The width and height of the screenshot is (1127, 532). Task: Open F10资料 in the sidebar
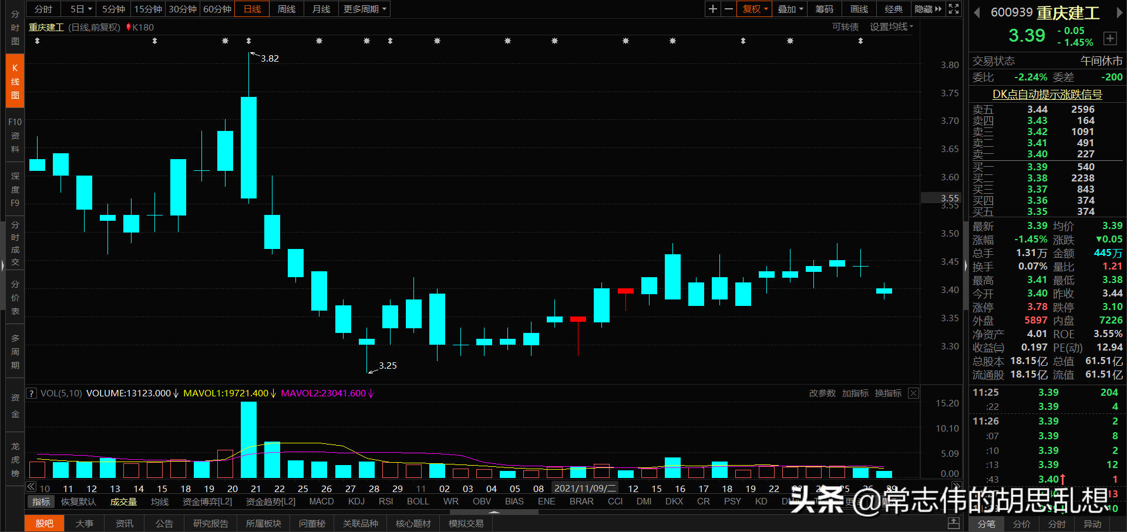tap(15, 136)
